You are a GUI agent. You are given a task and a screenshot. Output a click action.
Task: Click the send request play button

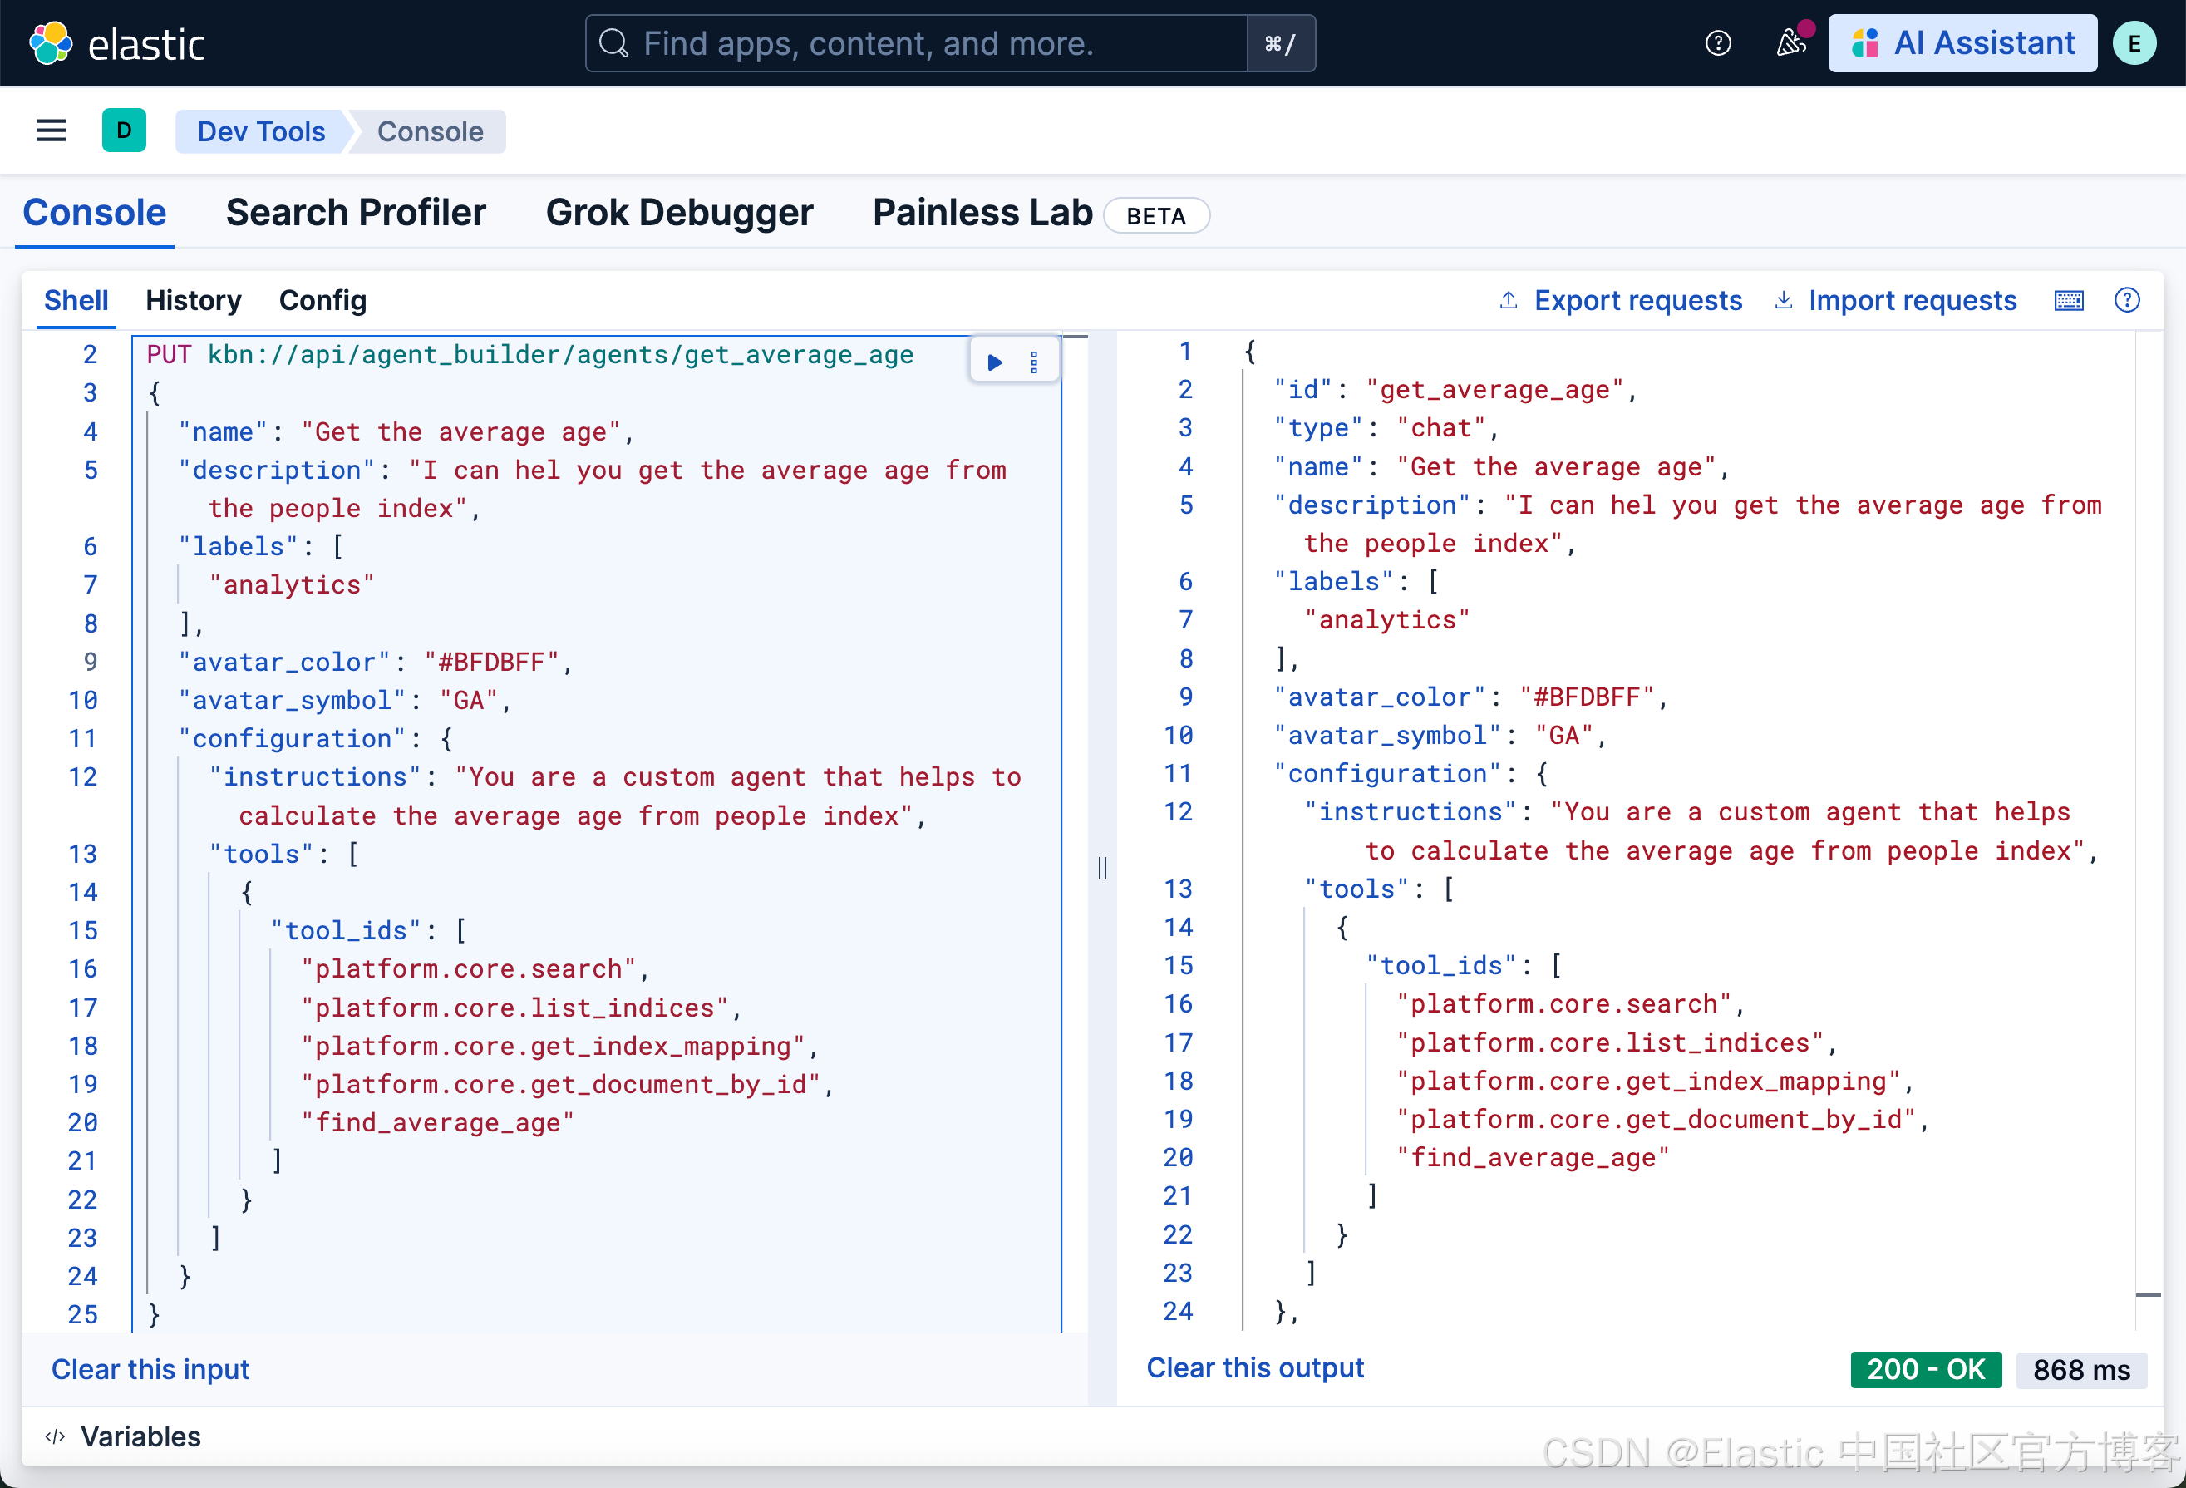pos(994,363)
